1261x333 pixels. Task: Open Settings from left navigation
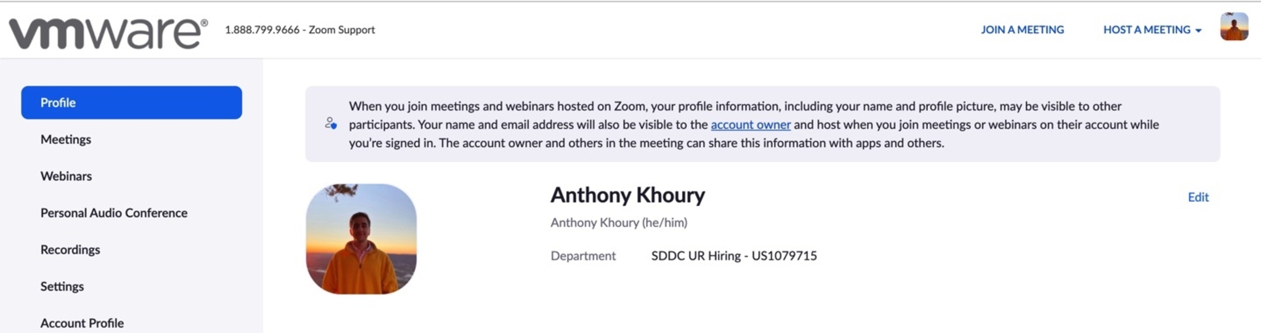tap(62, 286)
